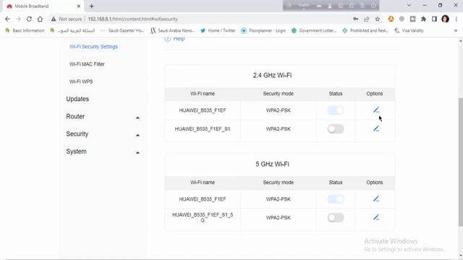Expand the Router menu section

[x=103, y=117]
